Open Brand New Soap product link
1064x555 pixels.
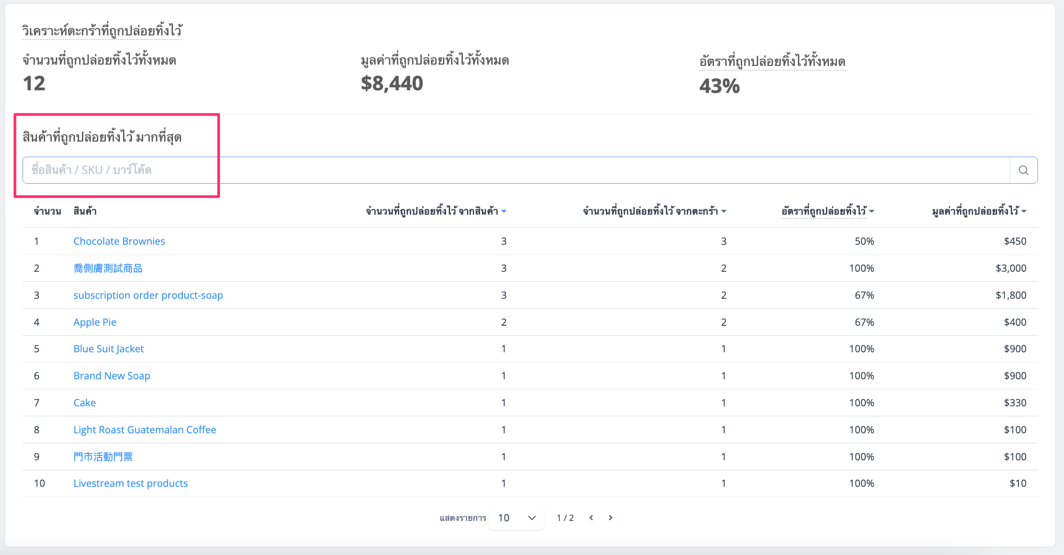coord(112,376)
